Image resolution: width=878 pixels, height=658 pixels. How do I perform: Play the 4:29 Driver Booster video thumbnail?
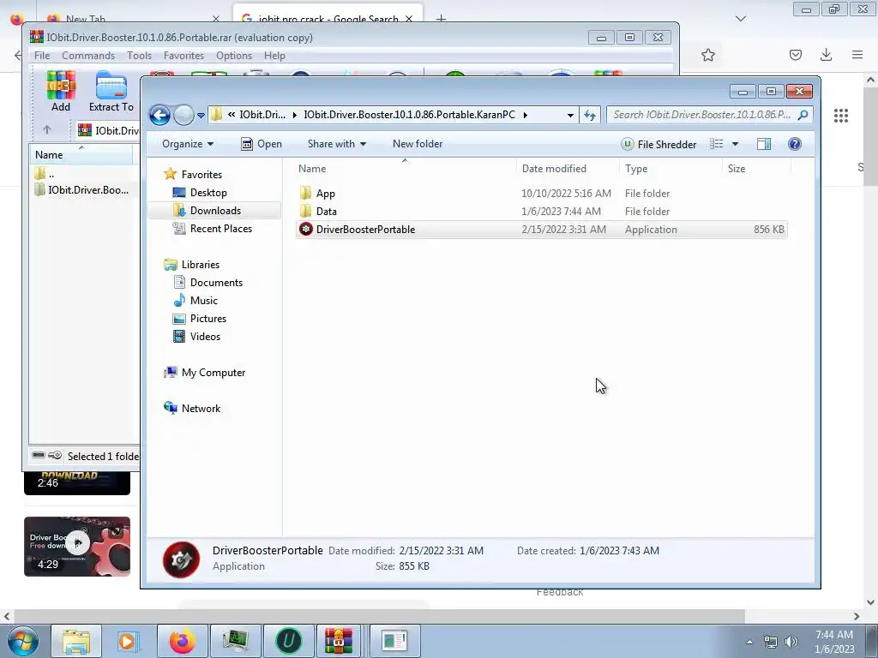tap(77, 547)
